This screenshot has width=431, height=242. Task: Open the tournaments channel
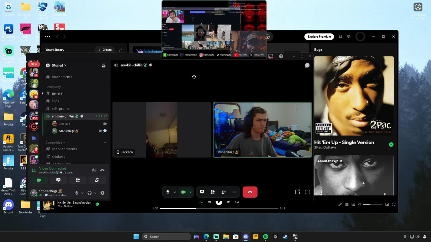point(76,77)
